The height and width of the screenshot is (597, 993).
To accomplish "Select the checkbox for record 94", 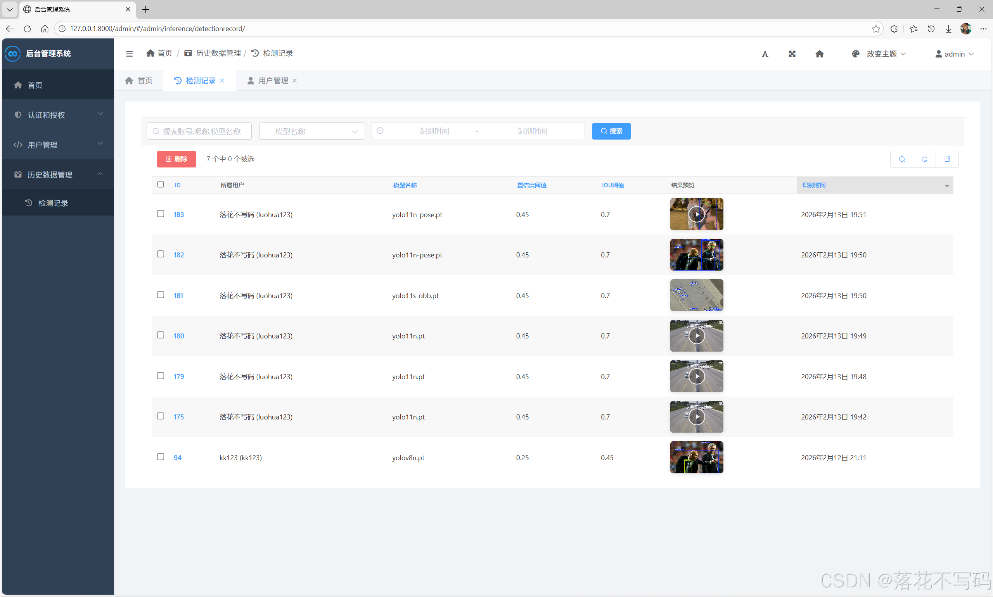I will coord(161,457).
